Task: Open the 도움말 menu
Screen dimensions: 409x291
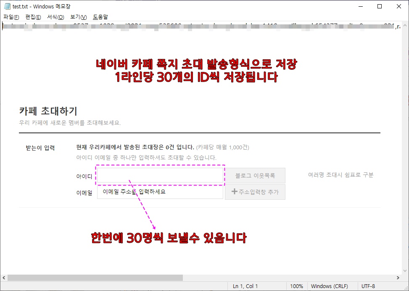Action: (100, 17)
